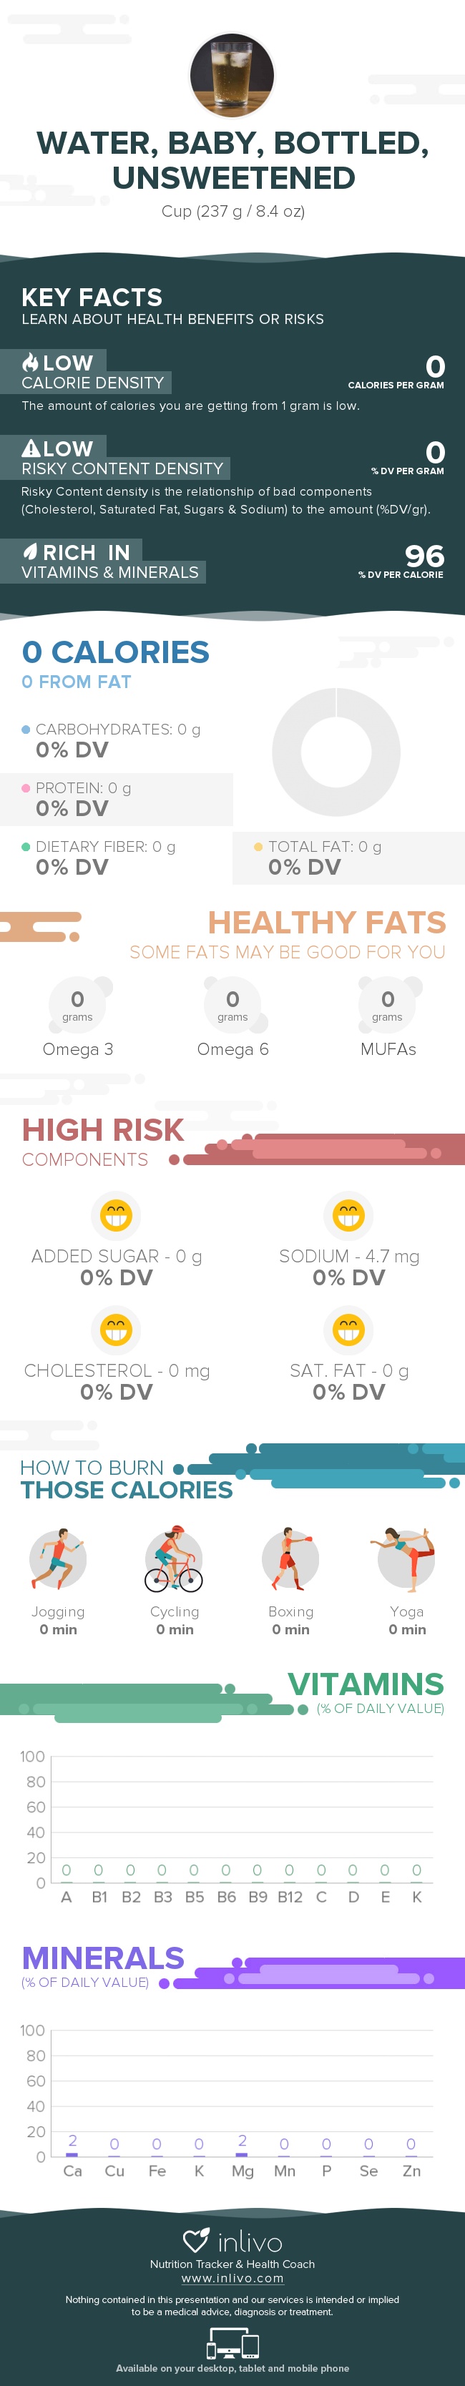This screenshot has height=2386, width=465.
Task: Select the Jogging runner icon
Action: [59, 1559]
